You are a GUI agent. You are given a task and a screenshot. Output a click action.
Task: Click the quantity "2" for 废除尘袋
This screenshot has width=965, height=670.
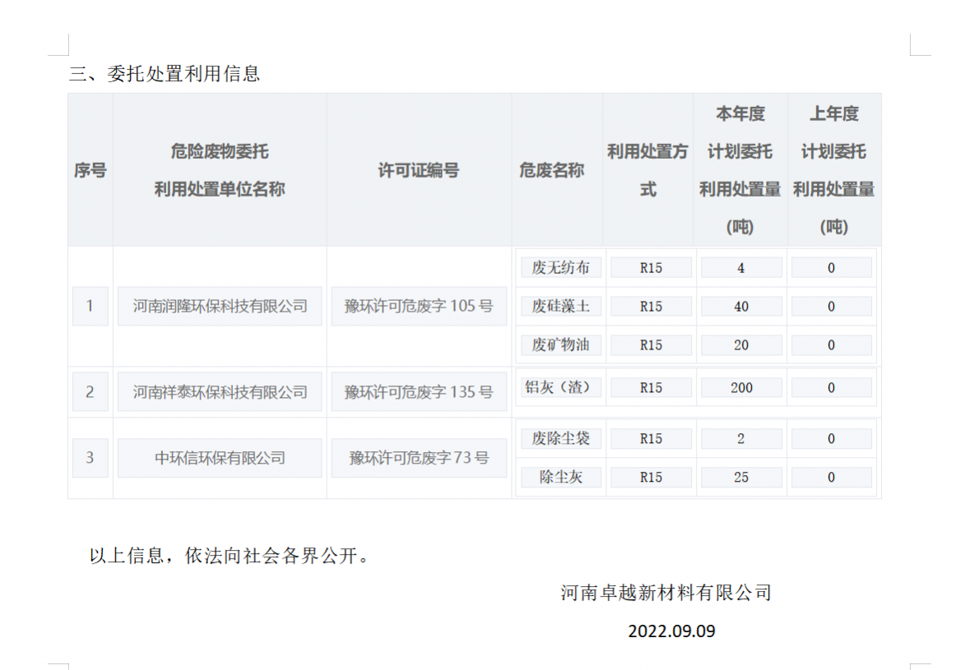(x=741, y=439)
